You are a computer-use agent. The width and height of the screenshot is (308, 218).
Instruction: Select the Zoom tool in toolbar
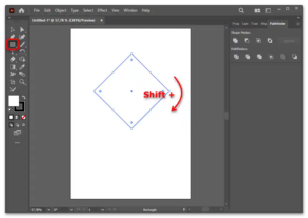point(22,82)
